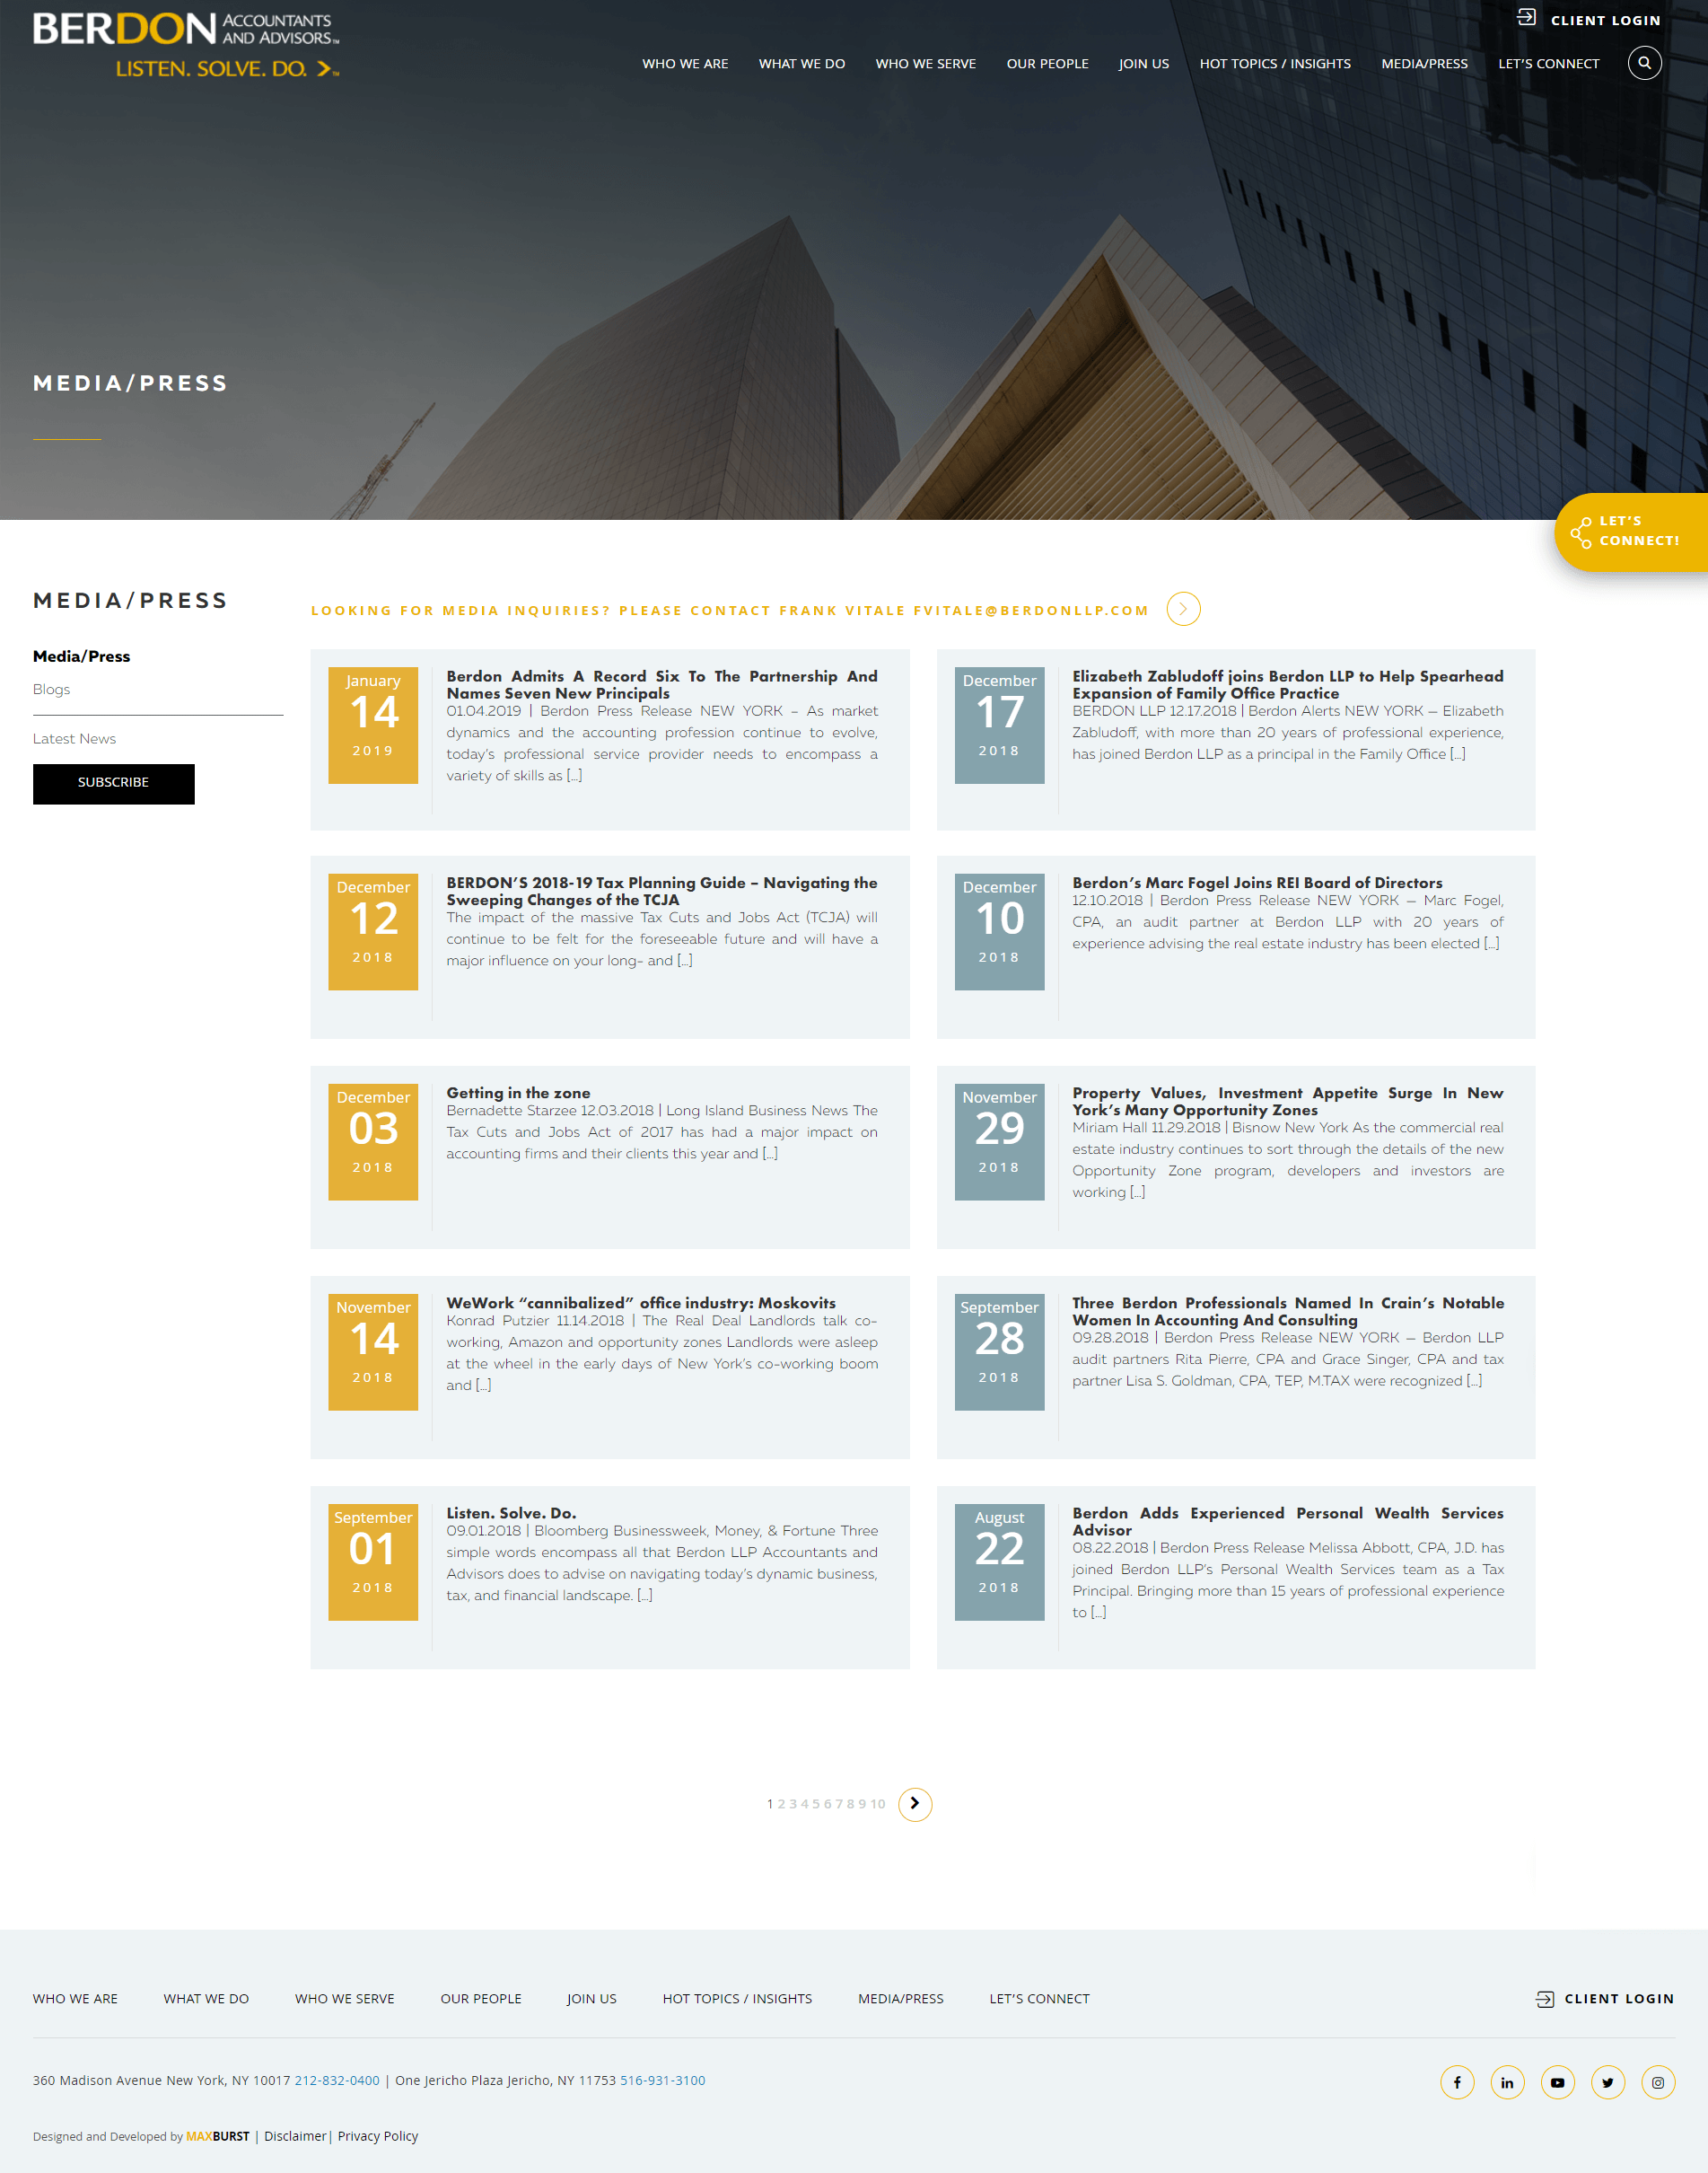The width and height of the screenshot is (1708, 2173).
Task: Click the circled arrow beside media inquiries
Action: click(x=1183, y=608)
